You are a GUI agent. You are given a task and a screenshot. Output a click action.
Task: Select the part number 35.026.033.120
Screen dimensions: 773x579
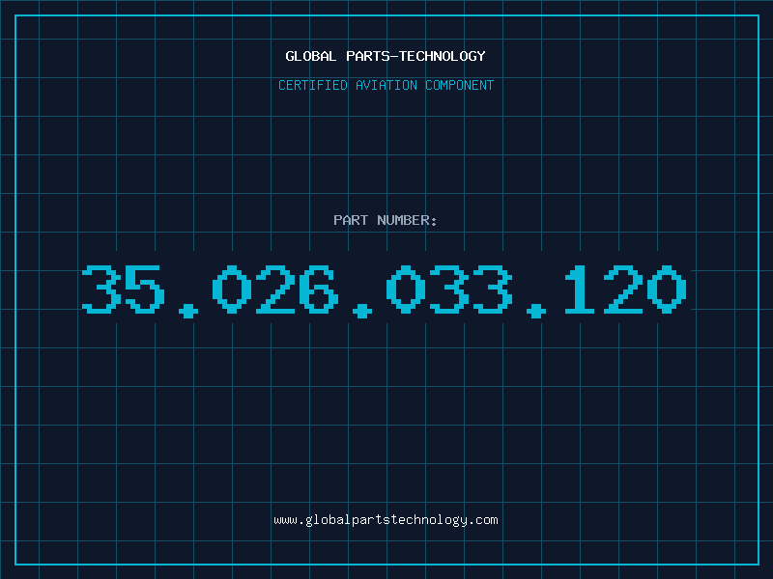[x=384, y=290]
